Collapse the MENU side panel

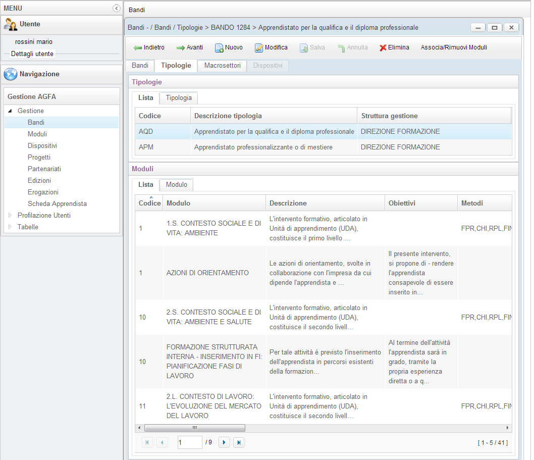pos(117,8)
